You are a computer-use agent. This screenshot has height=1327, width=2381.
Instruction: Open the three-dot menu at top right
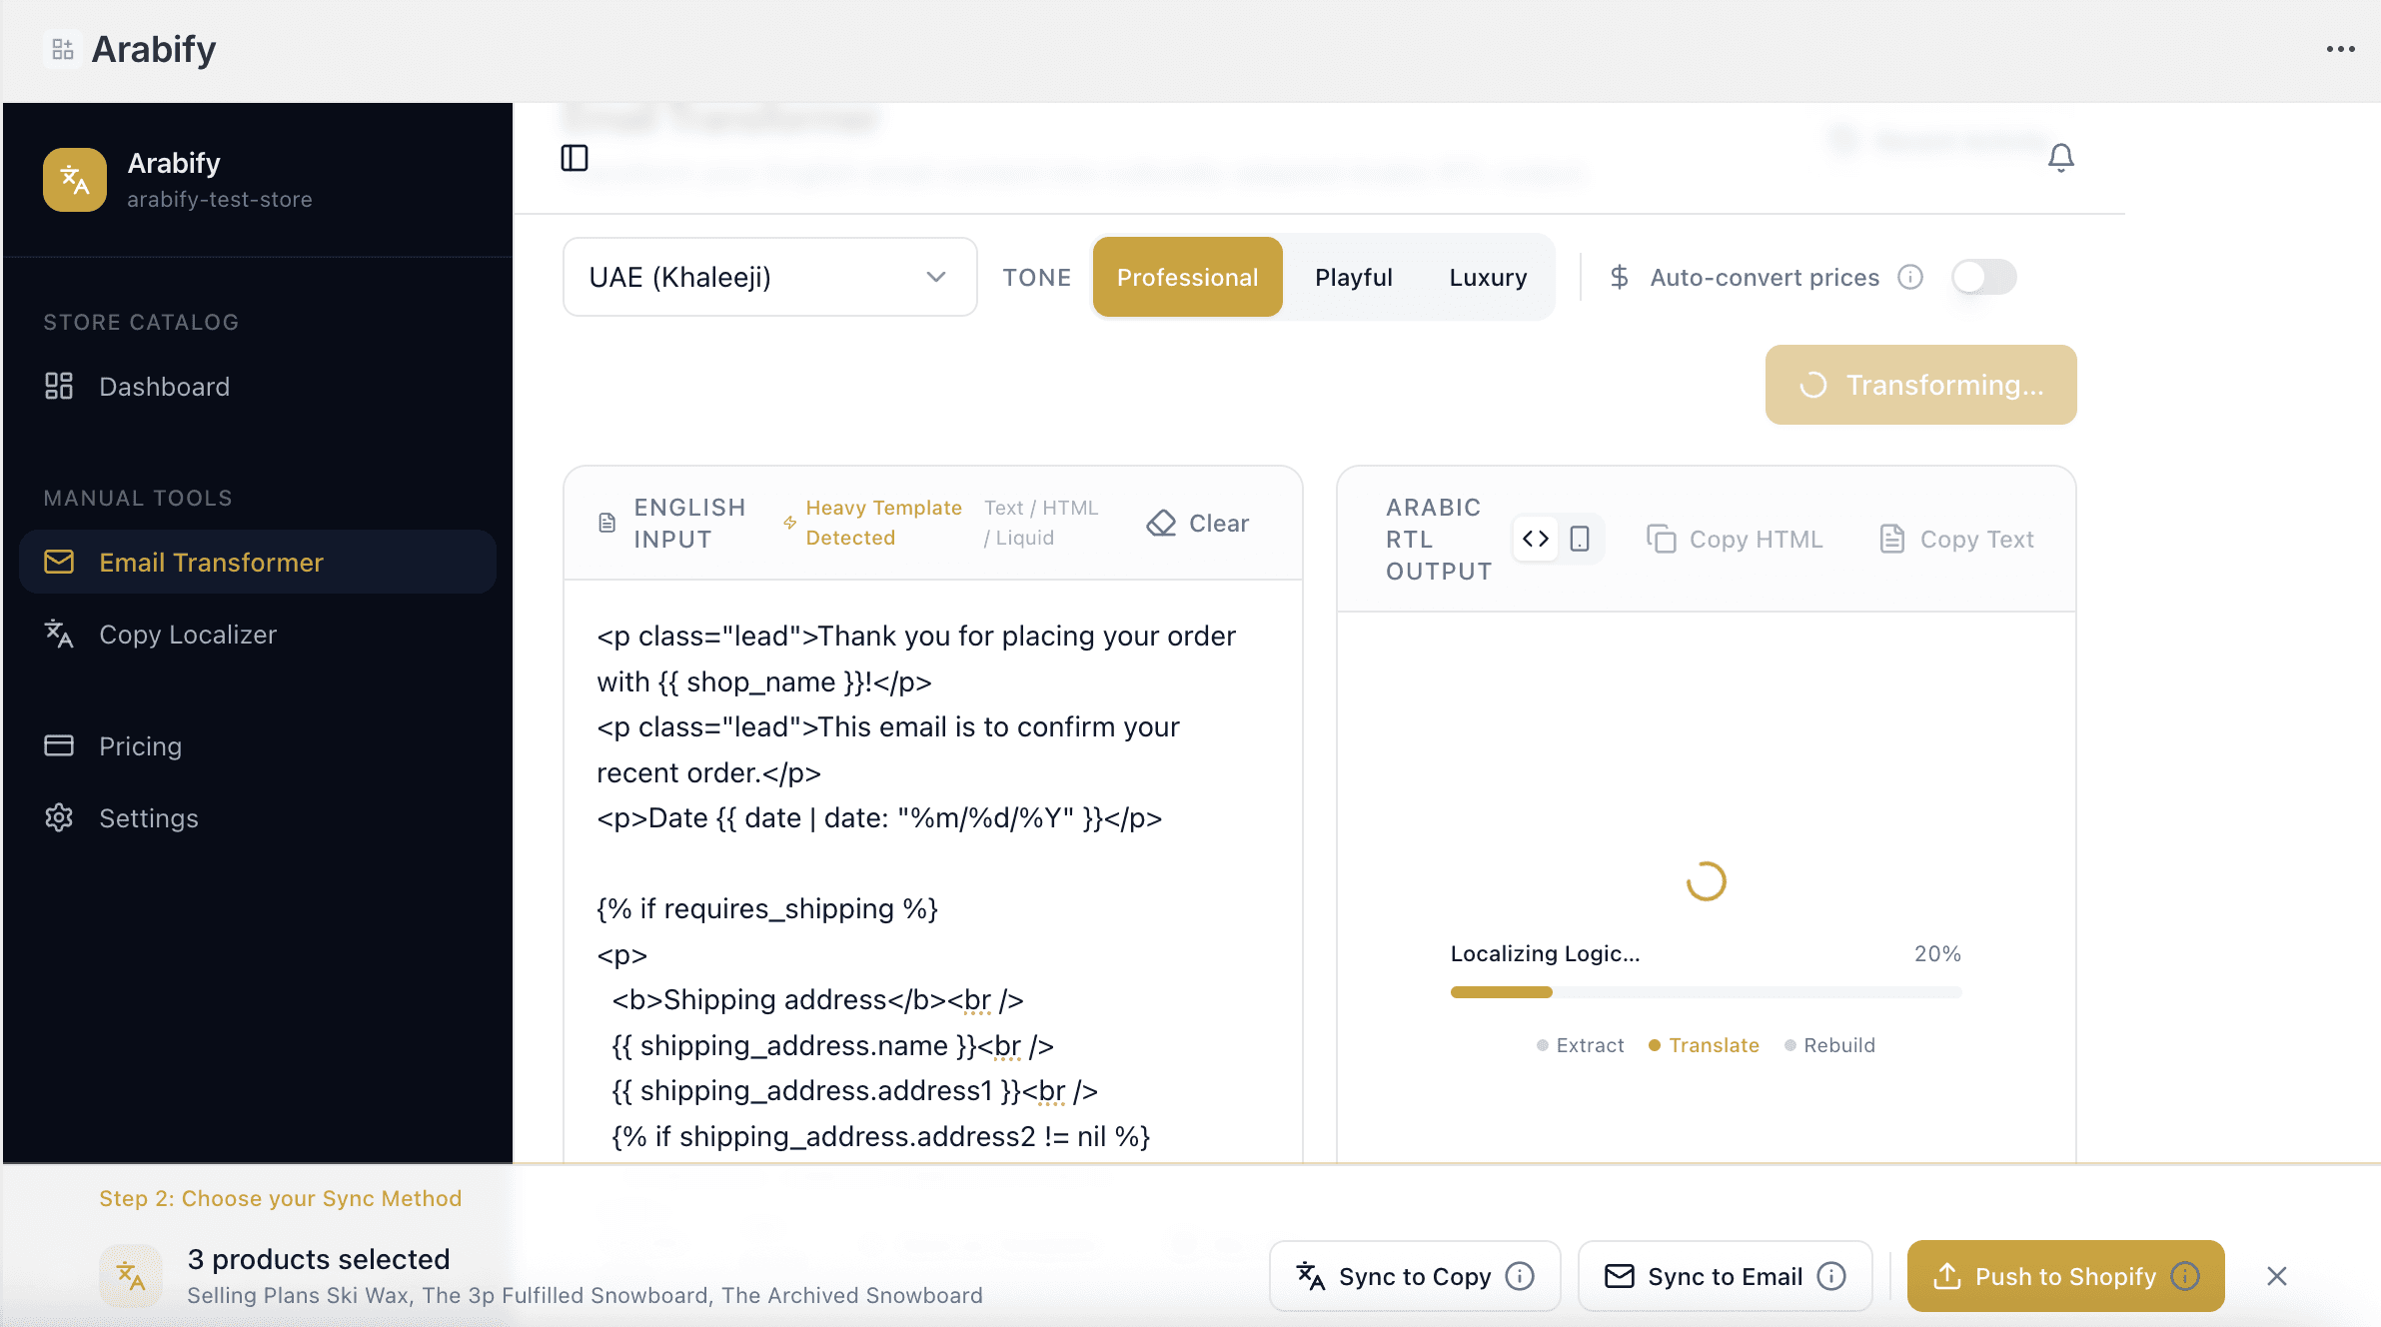(2340, 49)
